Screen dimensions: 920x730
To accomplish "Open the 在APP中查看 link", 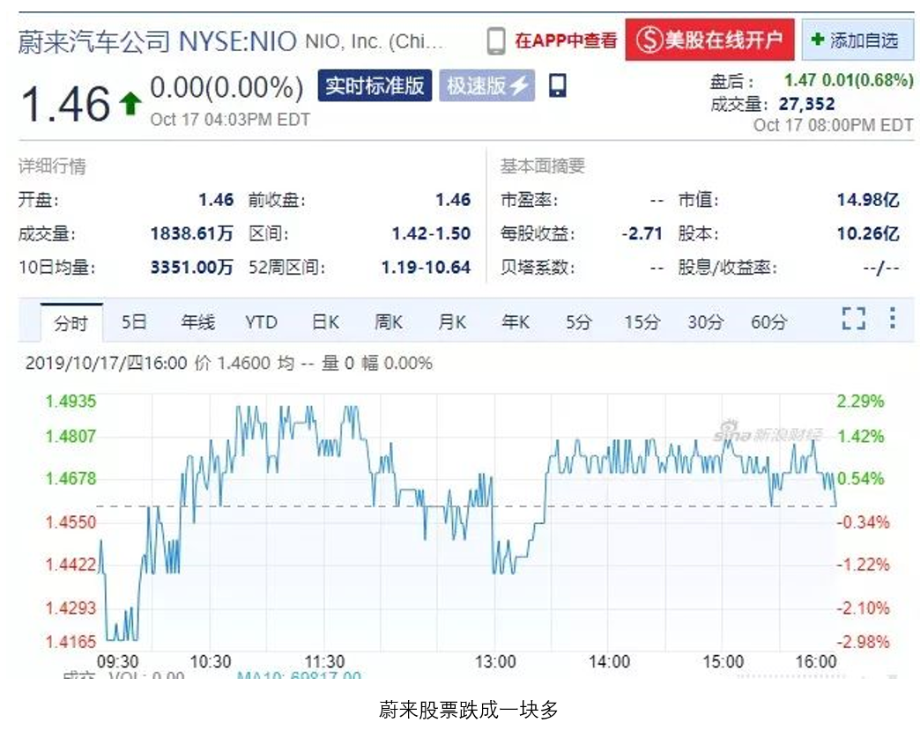I will click(567, 41).
